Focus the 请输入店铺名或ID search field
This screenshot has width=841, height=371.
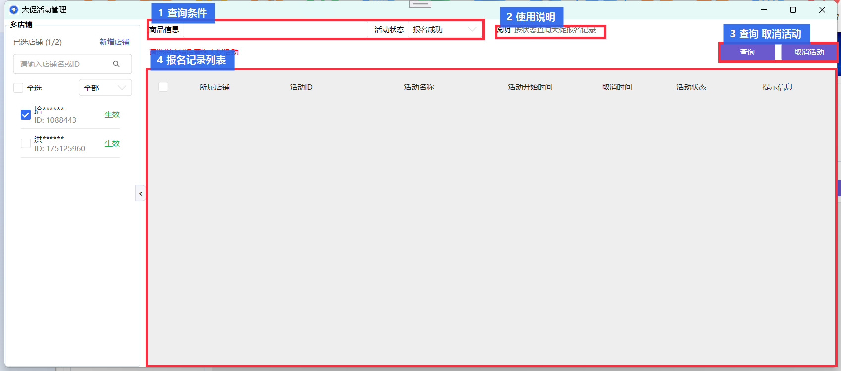72,64
